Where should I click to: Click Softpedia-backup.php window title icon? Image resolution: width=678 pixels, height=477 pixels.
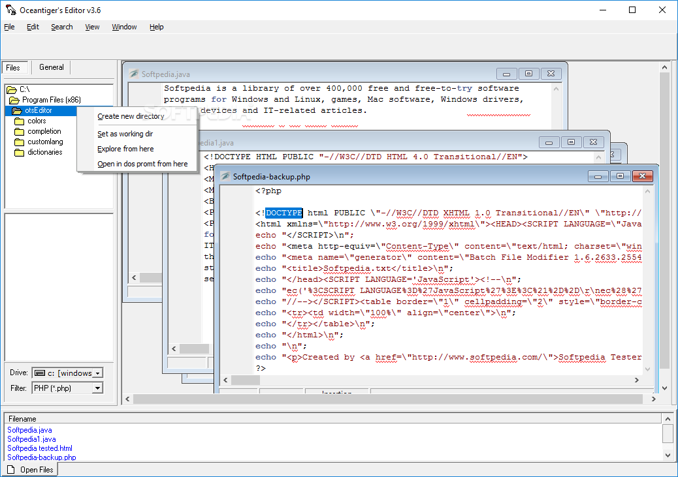[225, 176]
